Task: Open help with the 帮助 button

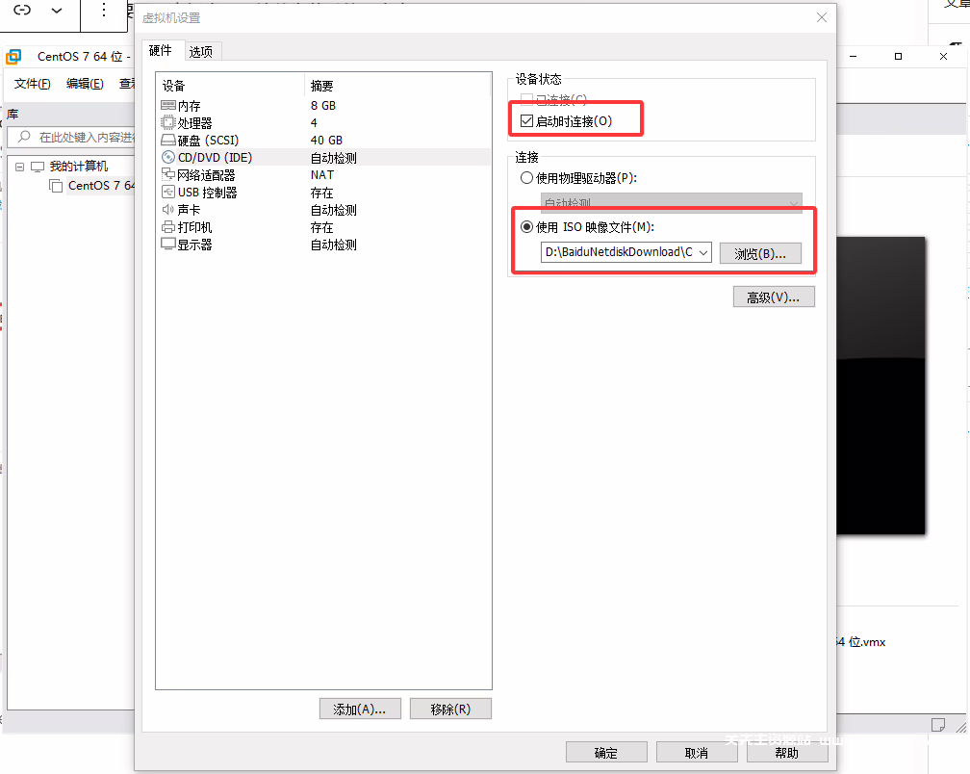Action: coord(787,753)
